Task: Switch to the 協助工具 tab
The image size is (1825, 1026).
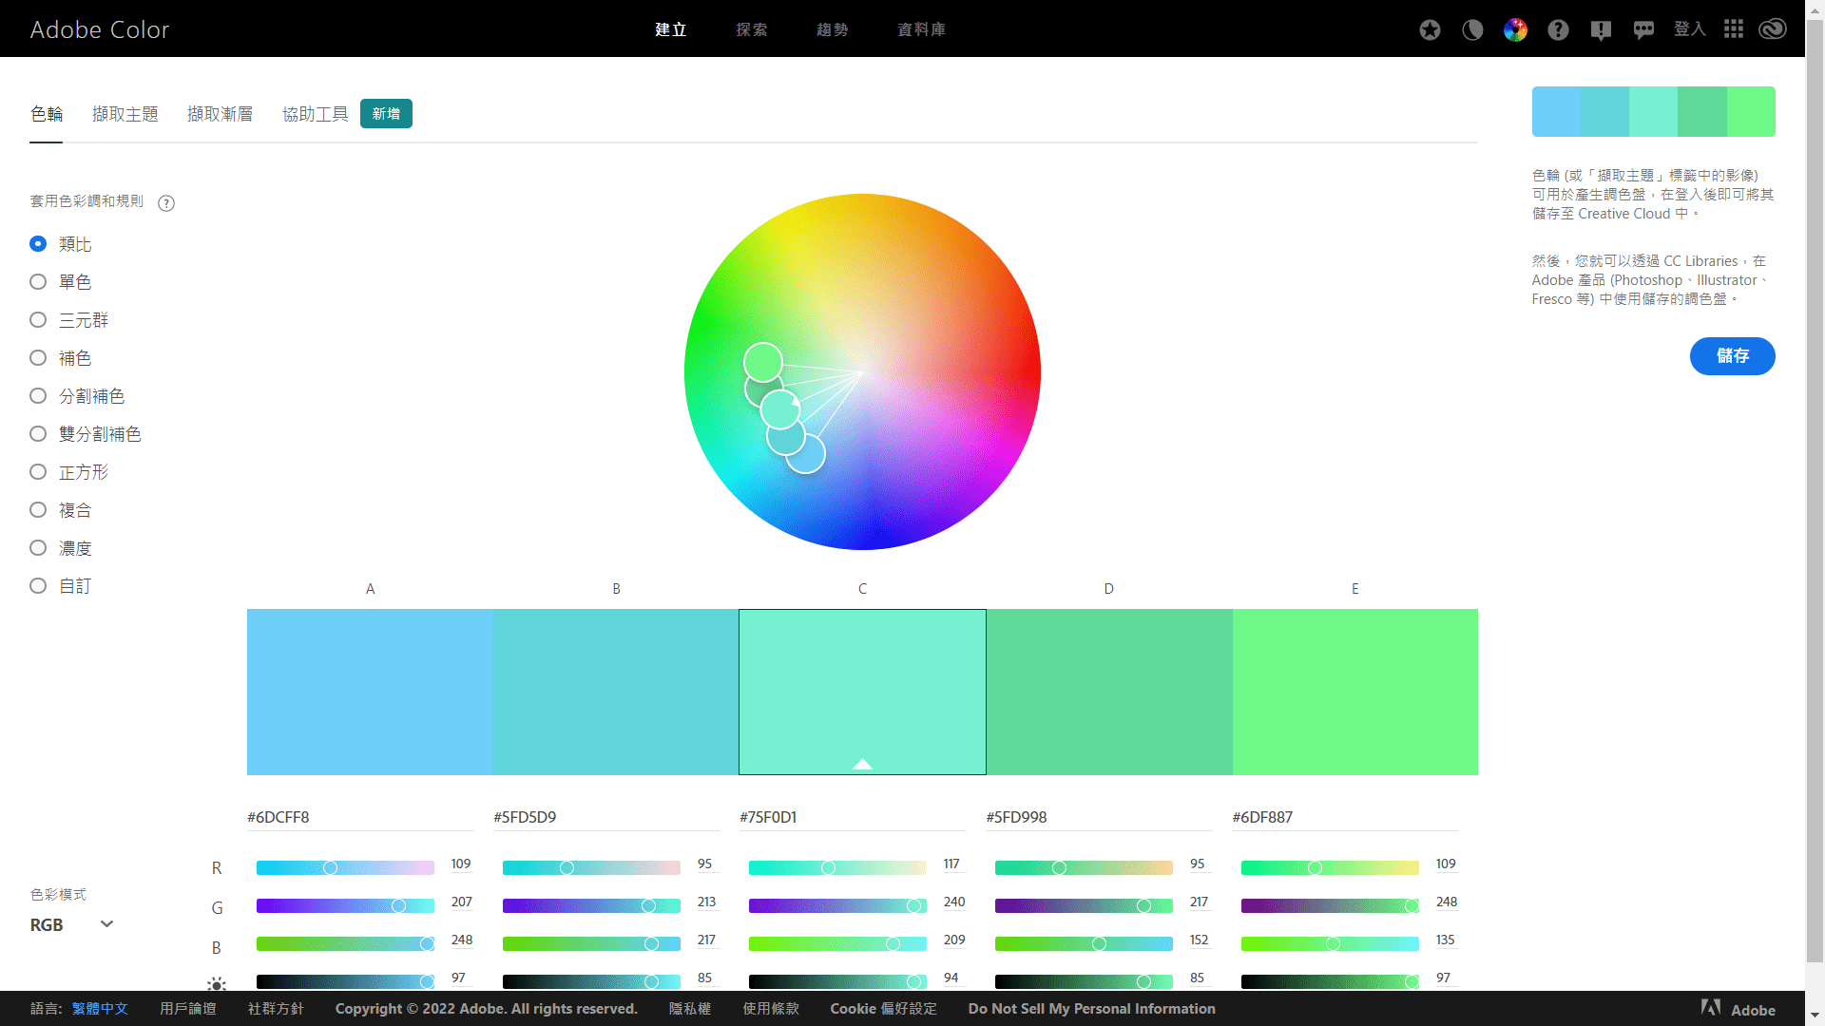Action: [x=316, y=114]
